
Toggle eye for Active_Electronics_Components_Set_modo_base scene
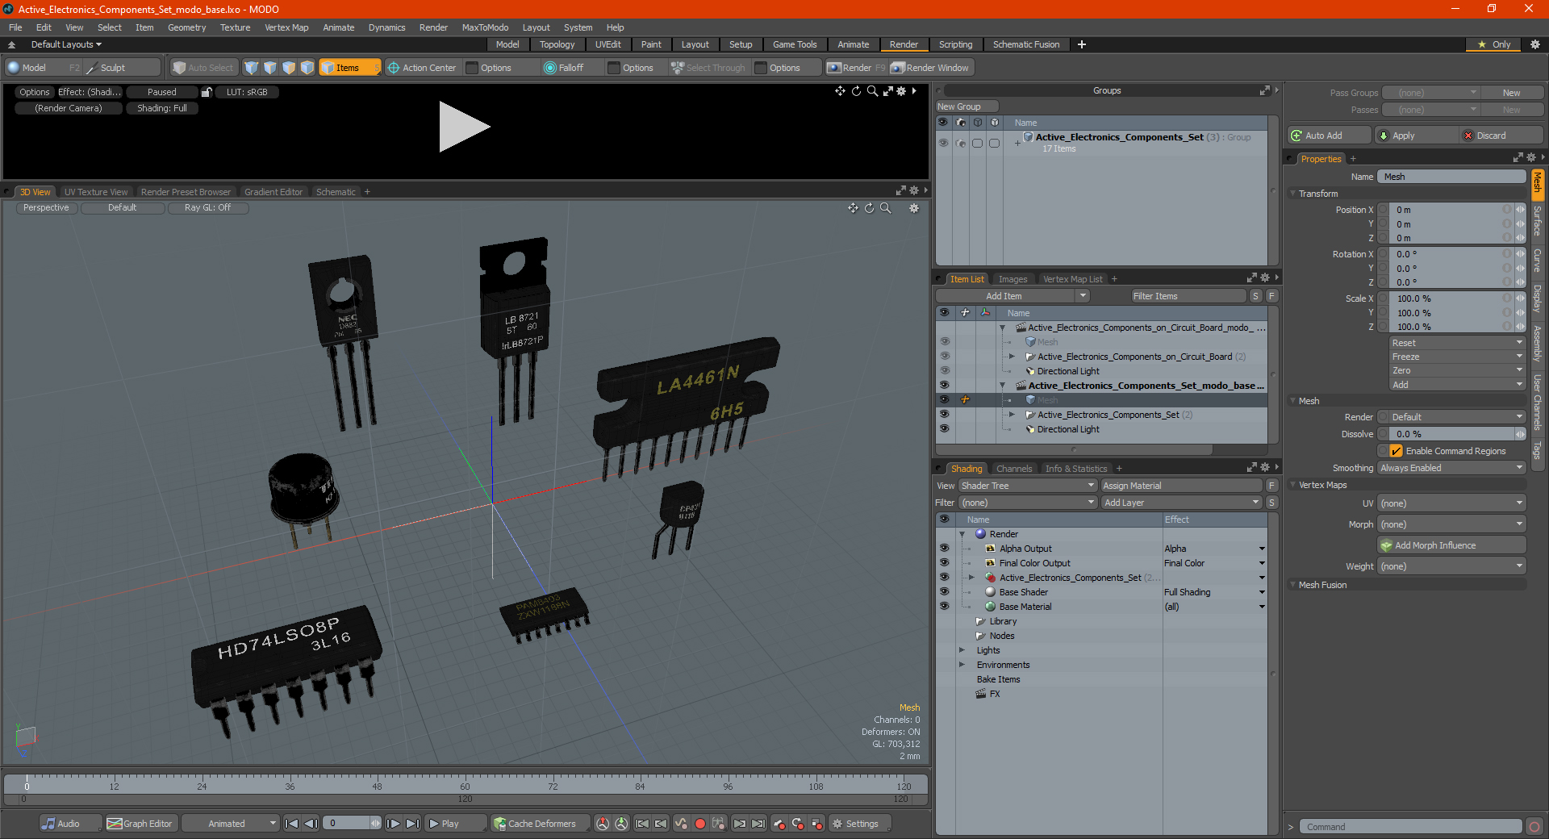pos(944,386)
